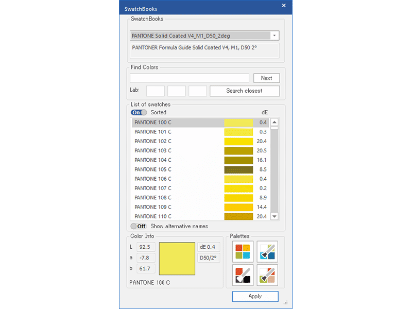Select the PANTONE 110 C row
Viewport: 412px width, 309px height.
200,216
